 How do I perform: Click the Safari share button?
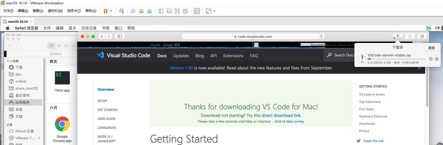pos(410,36)
